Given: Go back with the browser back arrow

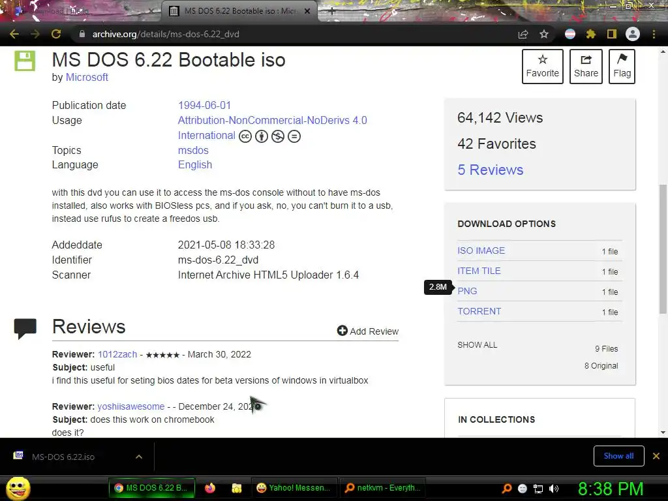Looking at the screenshot, I should coord(14,34).
